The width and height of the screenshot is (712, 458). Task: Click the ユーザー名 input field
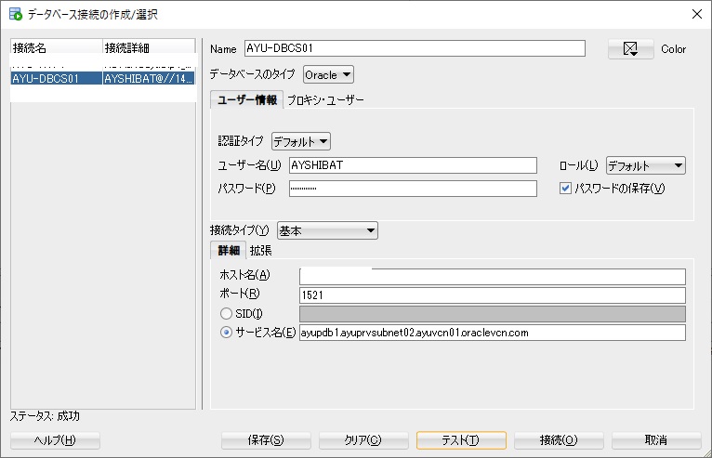click(x=413, y=165)
